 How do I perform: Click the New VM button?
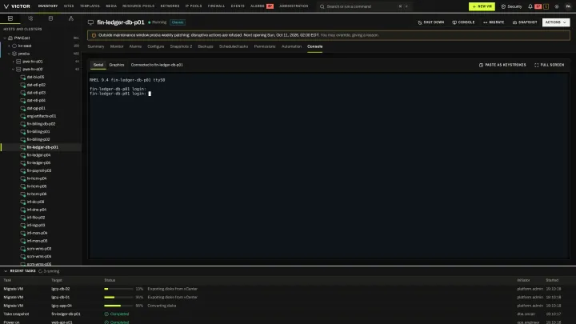coord(482,6)
